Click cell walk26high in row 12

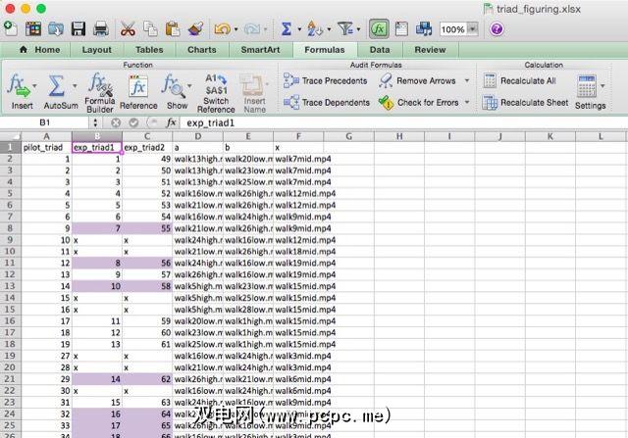pyautogui.click(x=198, y=274)
